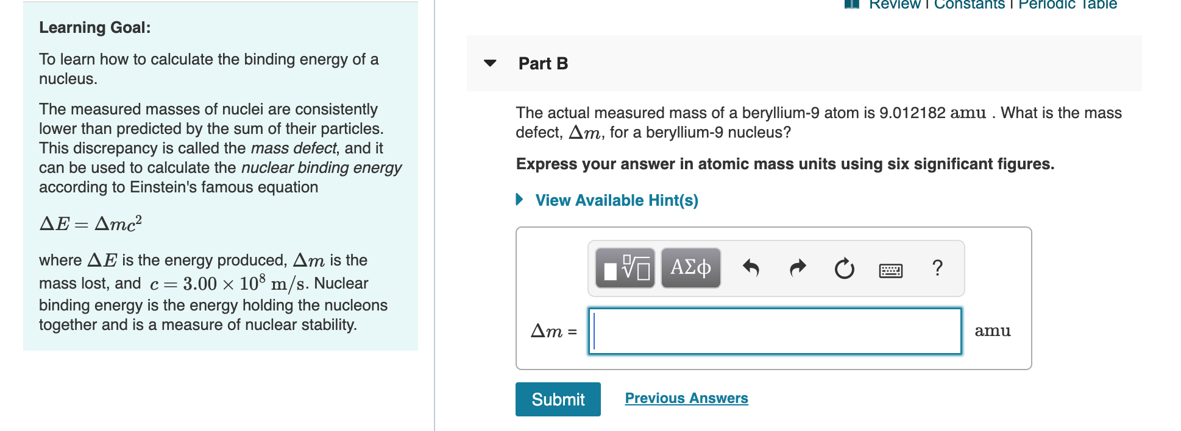Image resolution: width=1181 pixels, height=431 pixels.
Task: Collapse Part B using the triangle
Action: pyautogui.click(x=491, y=63)
